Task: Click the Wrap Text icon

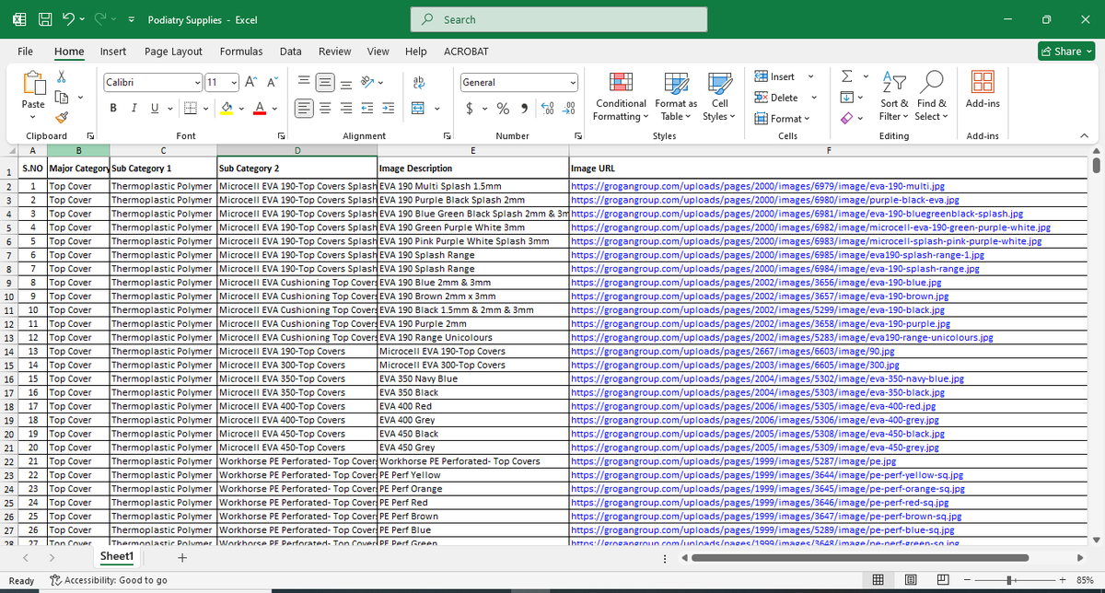Action: 417,82
